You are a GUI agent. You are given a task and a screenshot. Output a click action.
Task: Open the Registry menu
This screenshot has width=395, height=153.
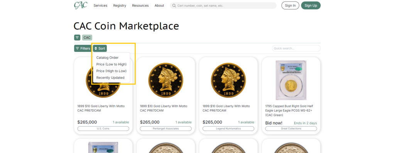click(x=120, y=5)
